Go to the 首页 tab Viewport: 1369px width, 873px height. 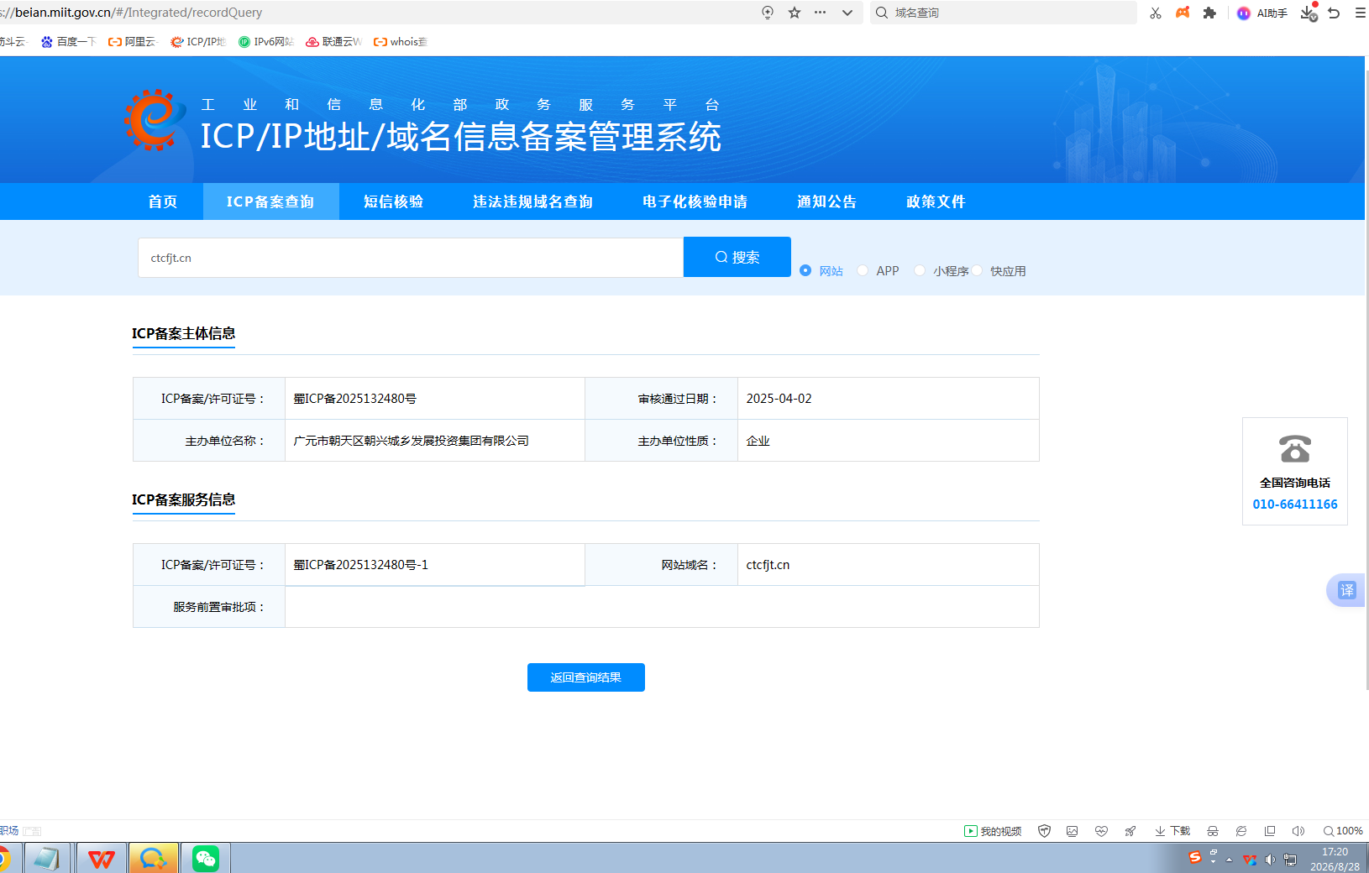point(163,201)
